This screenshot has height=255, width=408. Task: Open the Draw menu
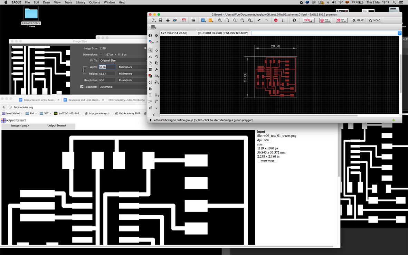(x=46, y=2)
